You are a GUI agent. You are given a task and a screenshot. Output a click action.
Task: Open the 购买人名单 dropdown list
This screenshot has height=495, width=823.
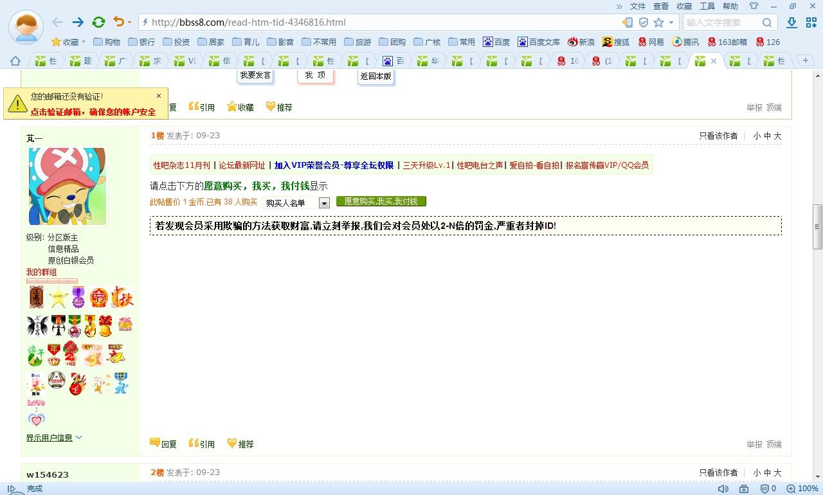(x=324, y=203)
